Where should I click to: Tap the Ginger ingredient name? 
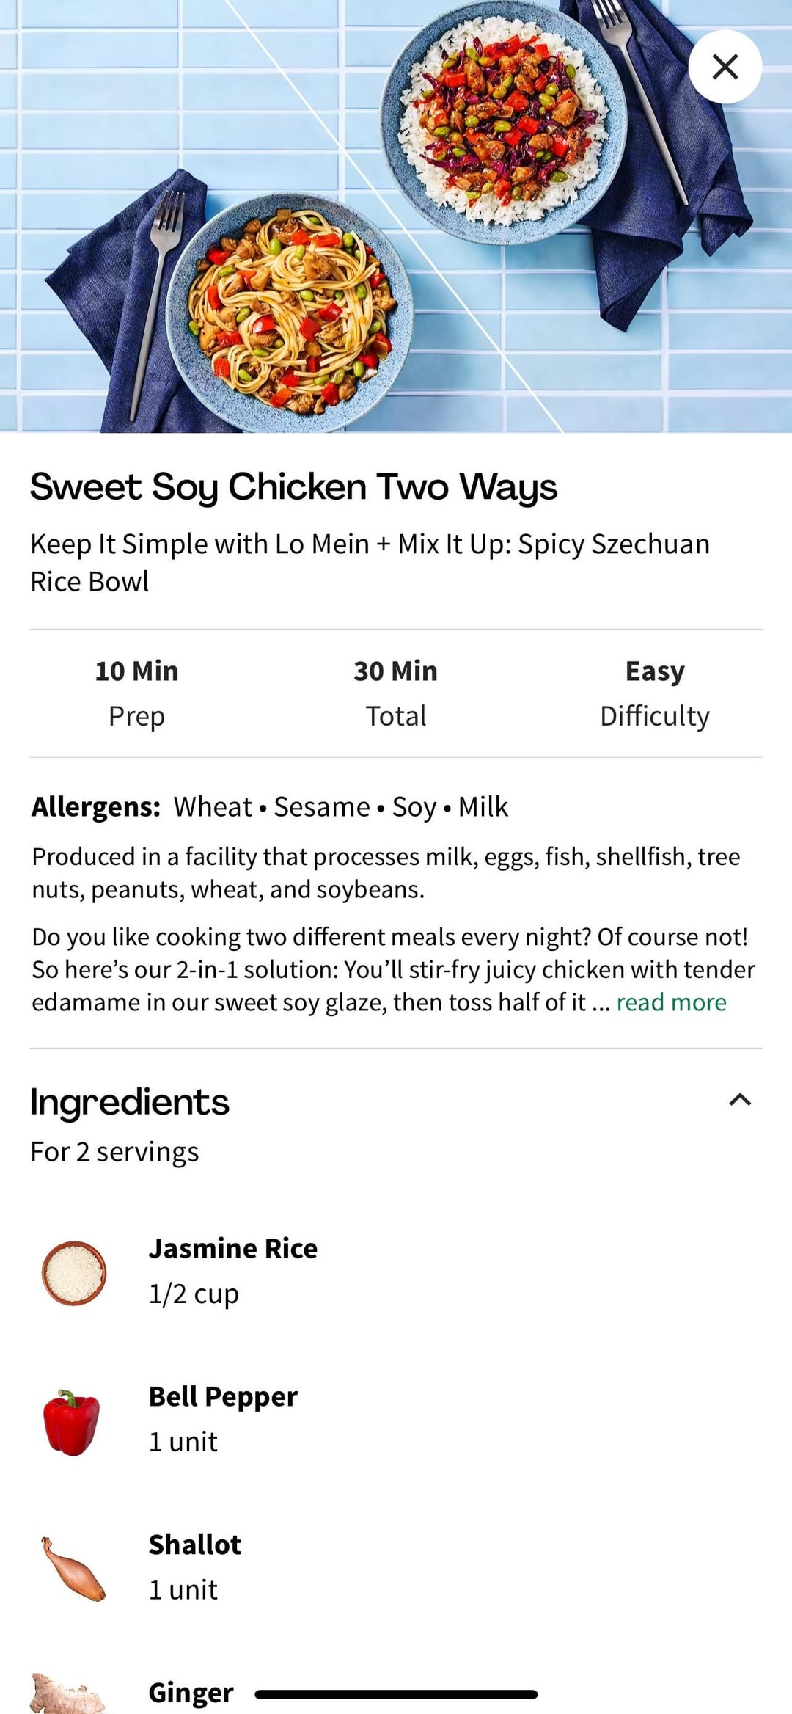pyautogui.click(x=191, y=1693)
